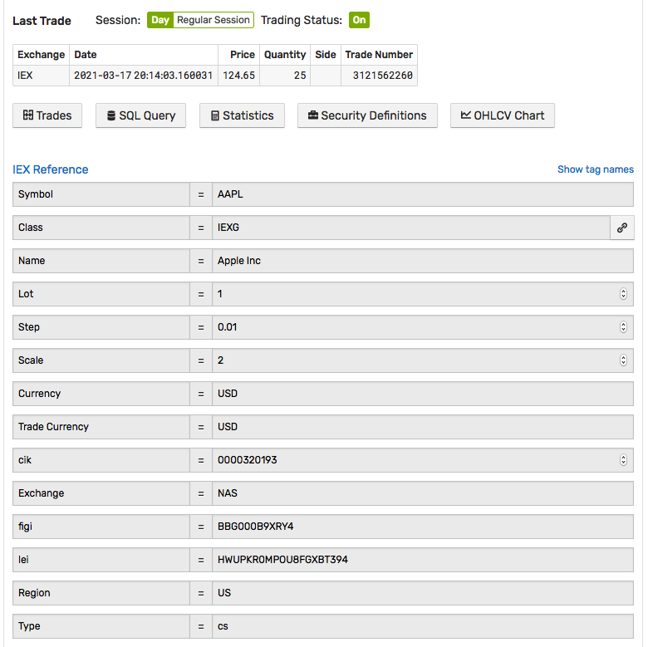The width and height of the screenshot is (648, 647).
Task: Open the Statistics button
Action: point(242,115)
